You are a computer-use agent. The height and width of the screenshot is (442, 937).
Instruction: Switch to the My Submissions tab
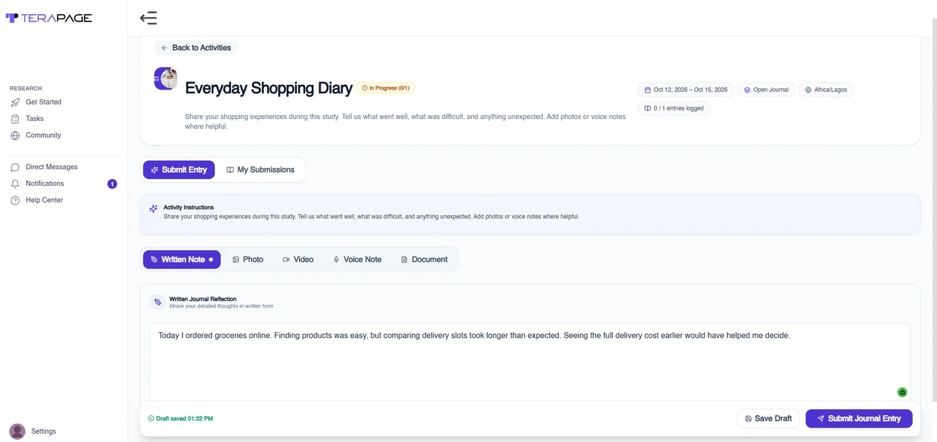260,170
